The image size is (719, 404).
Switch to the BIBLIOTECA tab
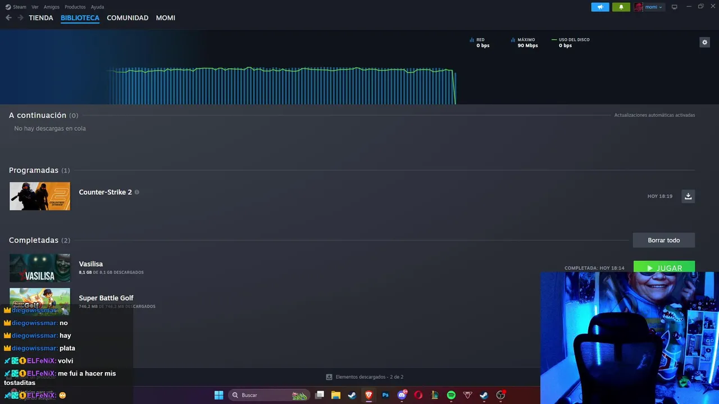coord(80,18)
